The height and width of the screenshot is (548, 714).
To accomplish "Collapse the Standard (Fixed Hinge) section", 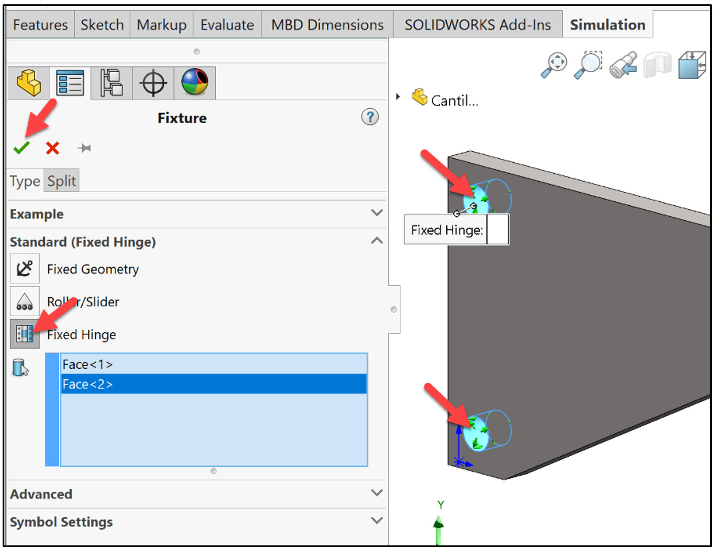I will 376,241.
